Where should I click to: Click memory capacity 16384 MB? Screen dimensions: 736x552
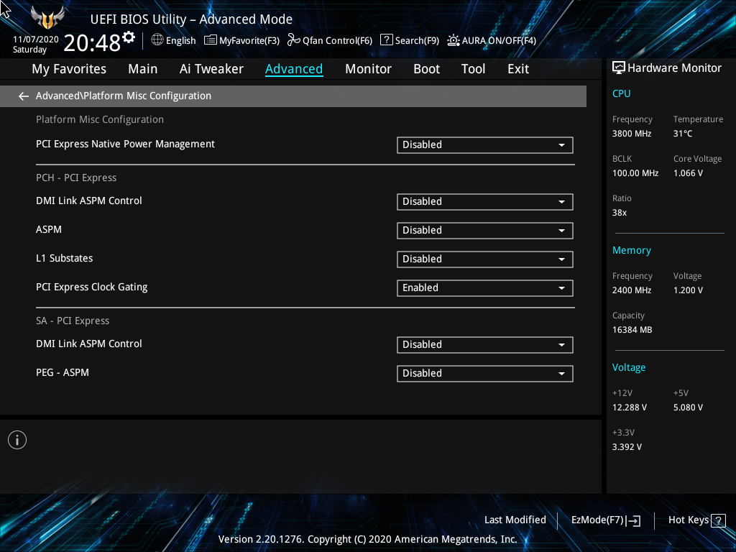tap(632, 330)
